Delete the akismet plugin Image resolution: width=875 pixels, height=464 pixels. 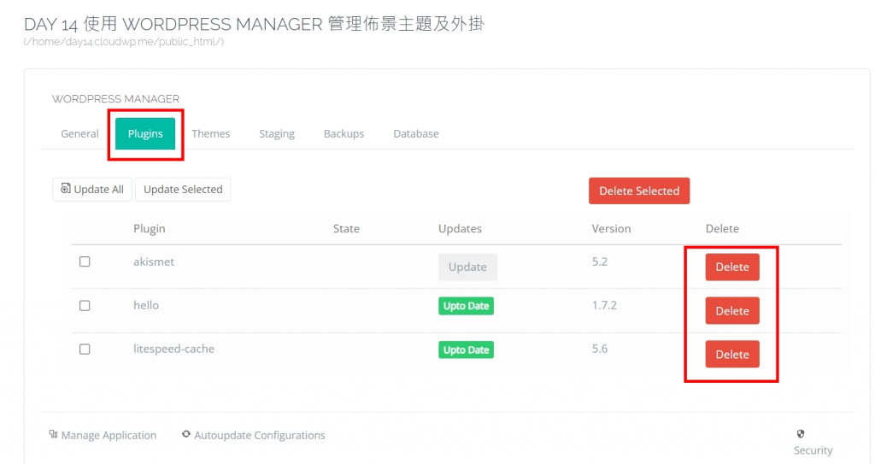(x=732, y=267)
